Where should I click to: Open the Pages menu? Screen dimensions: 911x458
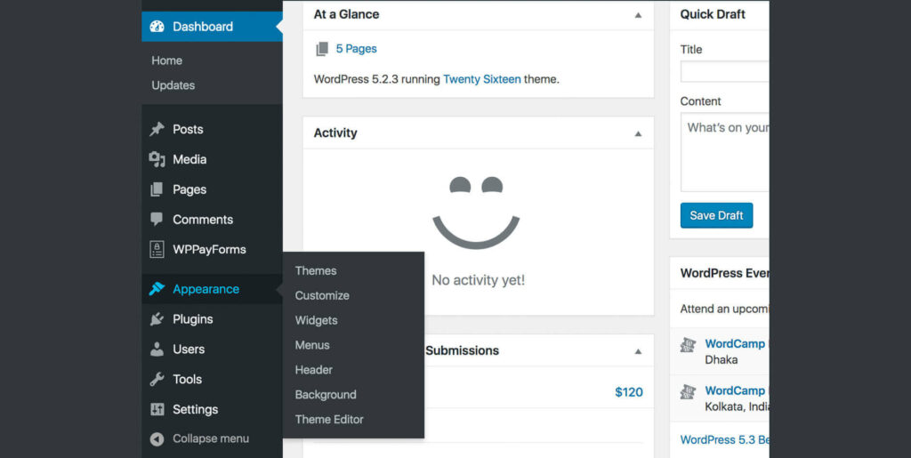pos(212,189)
